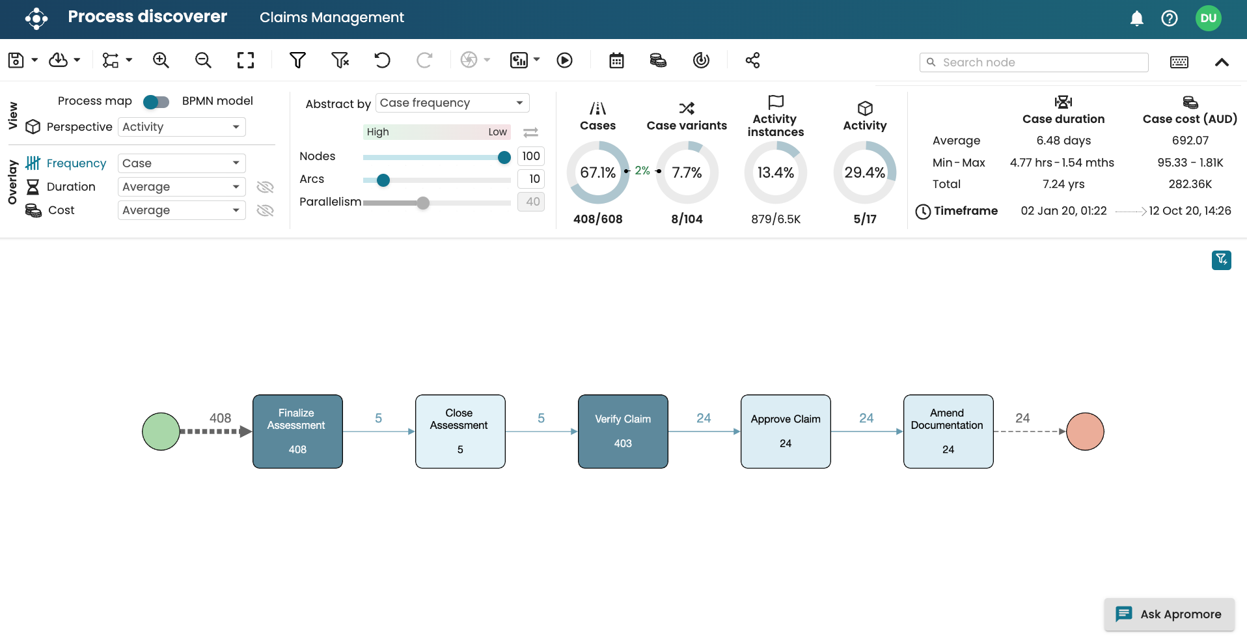Screen dimensions: 1247x643
Task: Expand the Perspective Activity dropdown
Action: 182,127
